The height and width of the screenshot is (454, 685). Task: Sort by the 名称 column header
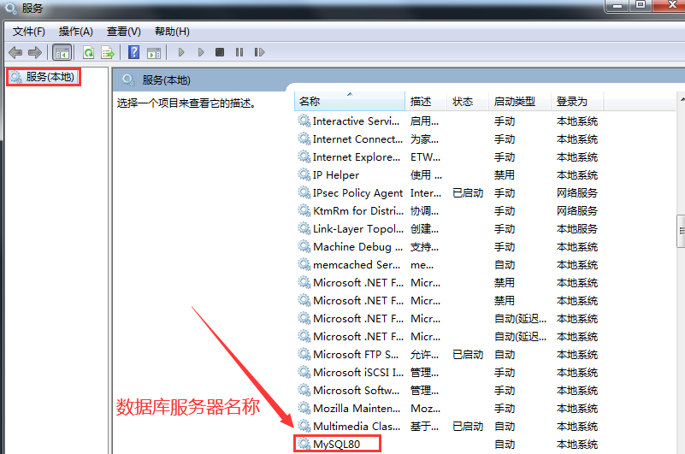(x=350, y=102)
